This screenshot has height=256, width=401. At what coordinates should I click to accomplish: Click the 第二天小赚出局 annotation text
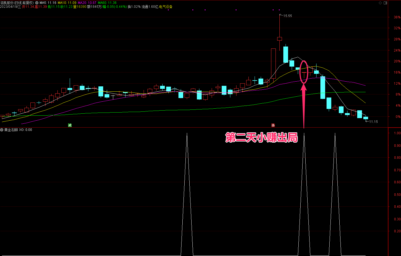pos(261,138)
